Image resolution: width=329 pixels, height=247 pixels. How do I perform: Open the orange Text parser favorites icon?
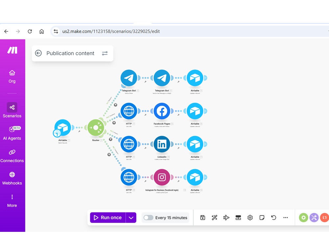(324, 218)
